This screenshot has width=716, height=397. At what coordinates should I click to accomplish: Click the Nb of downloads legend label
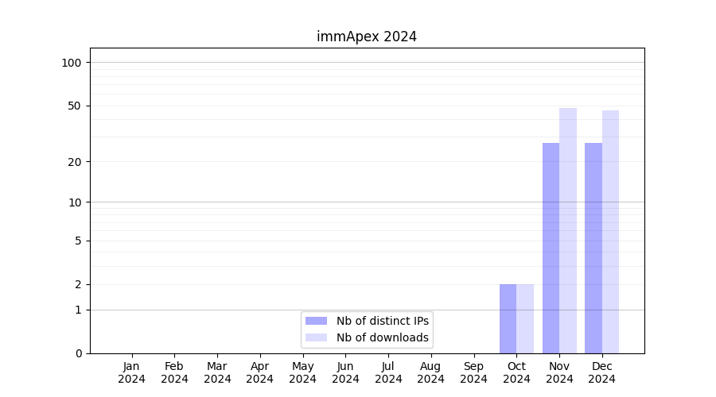382,337
